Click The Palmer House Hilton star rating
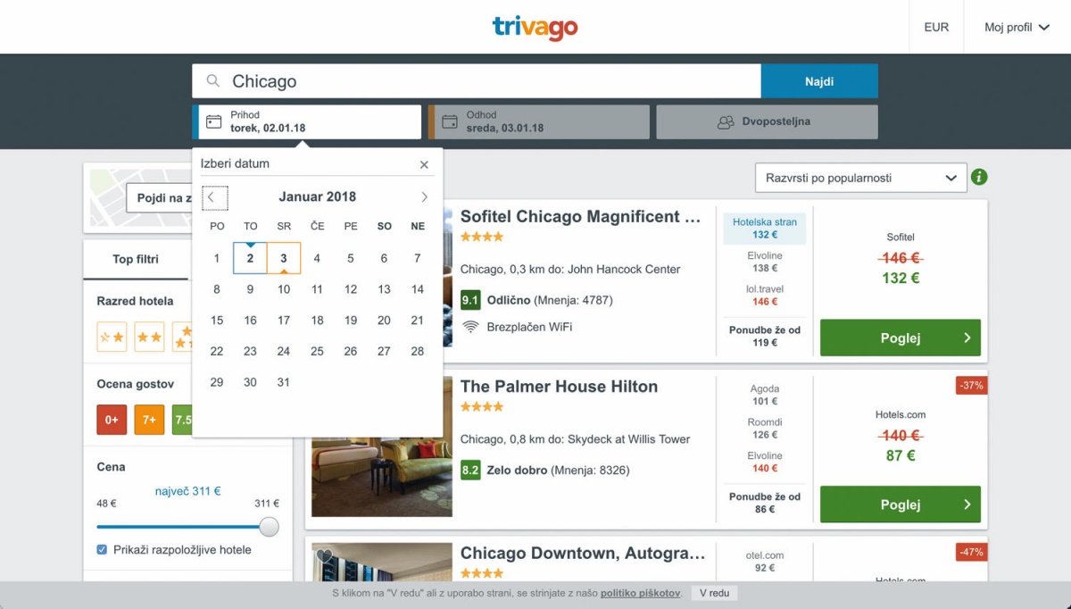The width and height of the screenshot is (1071, 609). (482, 406)
